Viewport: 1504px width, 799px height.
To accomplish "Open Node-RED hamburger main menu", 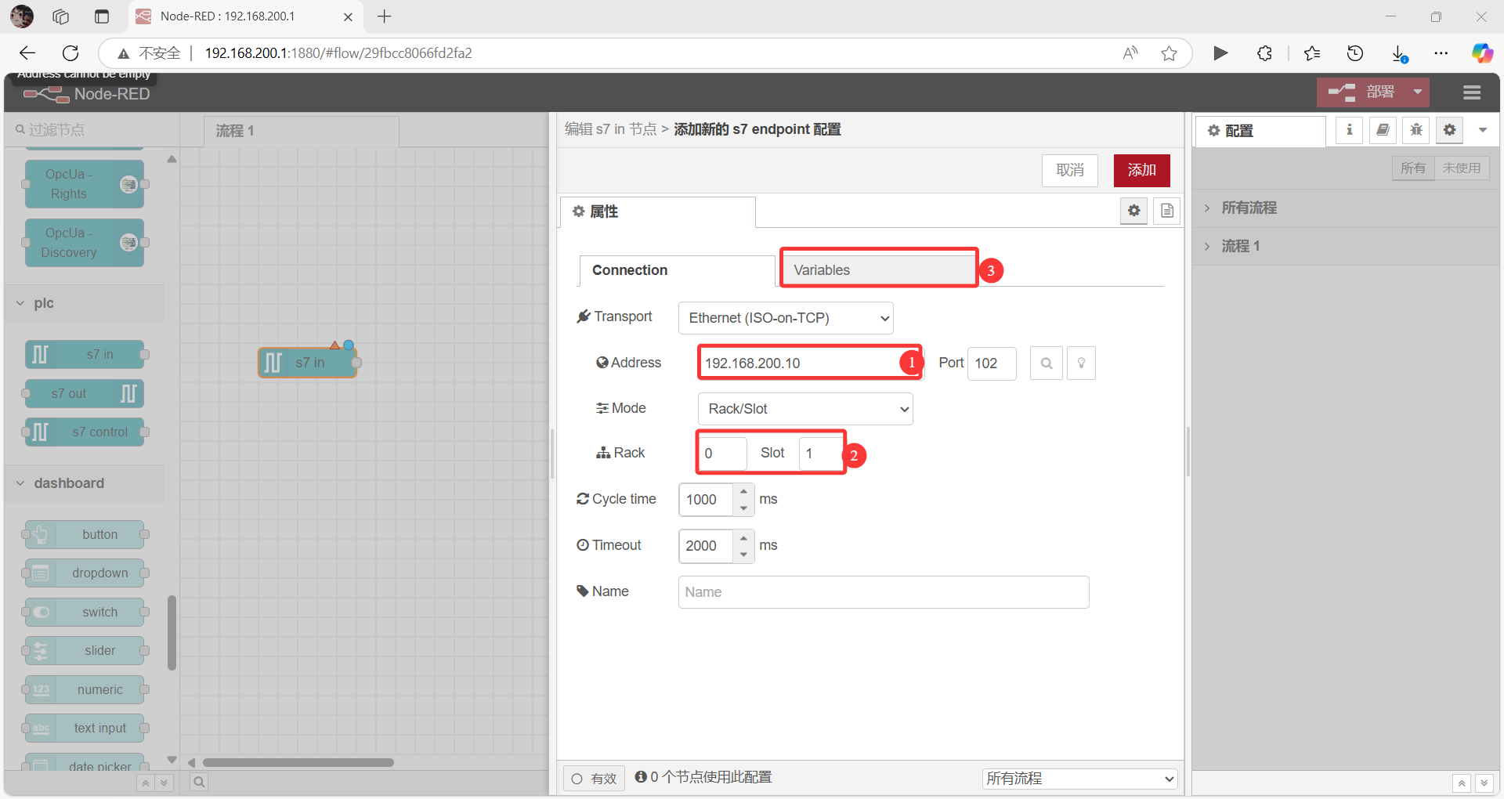I will pos(1472,92).
